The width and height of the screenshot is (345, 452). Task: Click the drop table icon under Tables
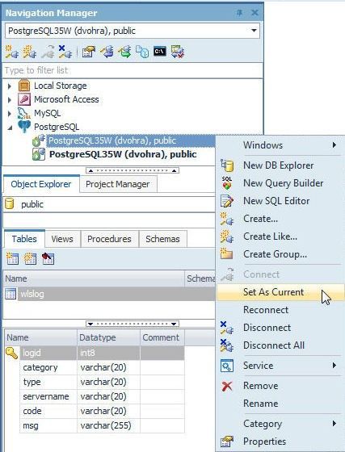coord(48,258)
